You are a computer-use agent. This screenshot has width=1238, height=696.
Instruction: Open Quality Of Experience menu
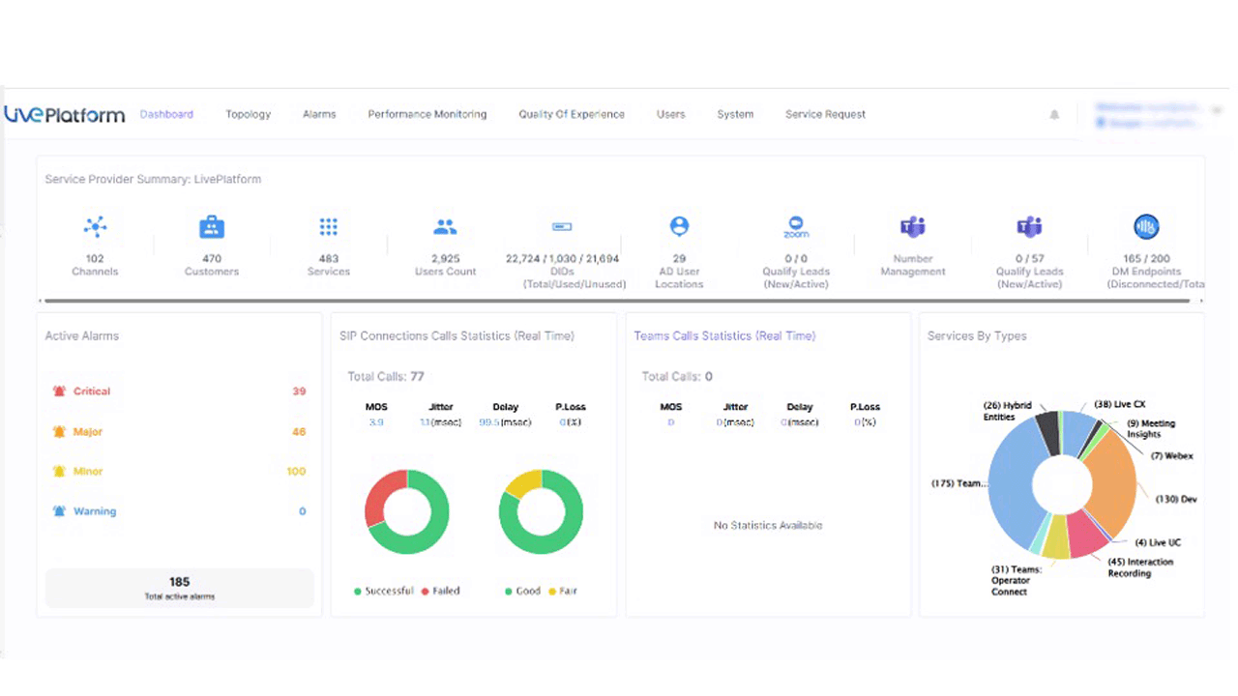tap(572, 114)
